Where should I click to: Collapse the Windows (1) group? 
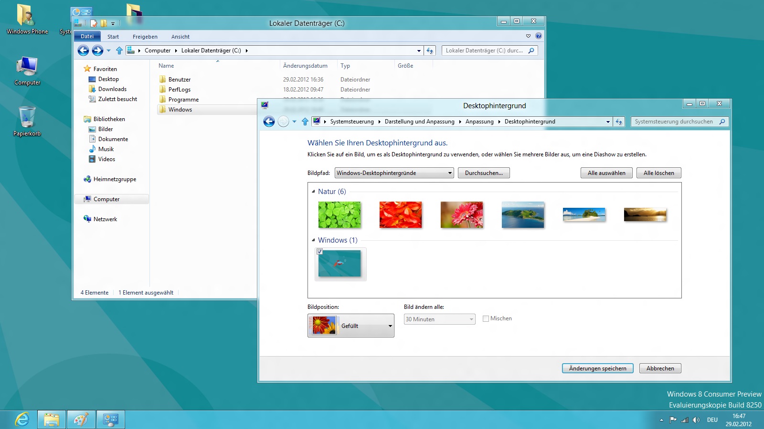point(313,240)
